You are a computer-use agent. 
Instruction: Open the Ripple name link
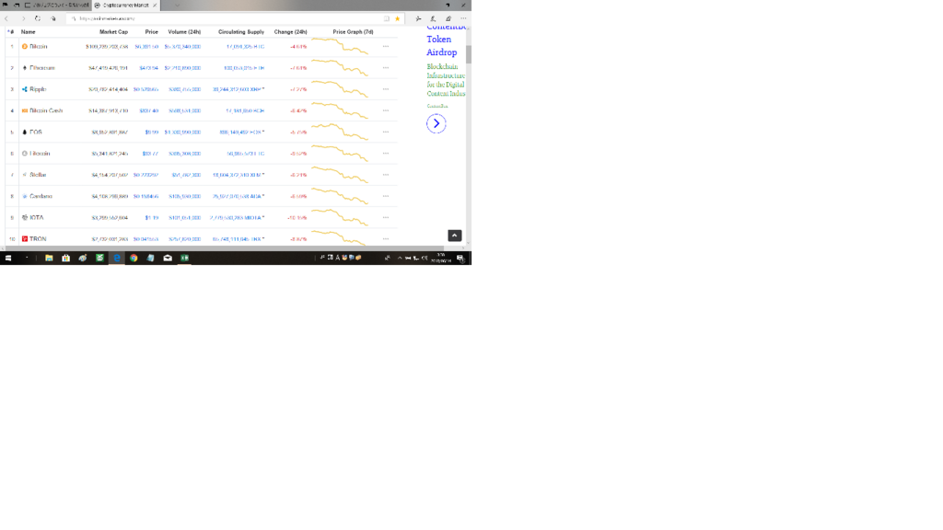[38, 89]
